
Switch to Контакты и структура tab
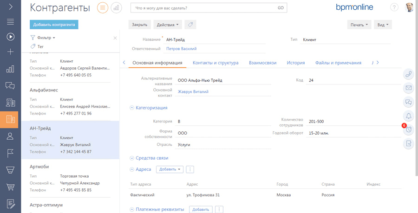(216, 63)
